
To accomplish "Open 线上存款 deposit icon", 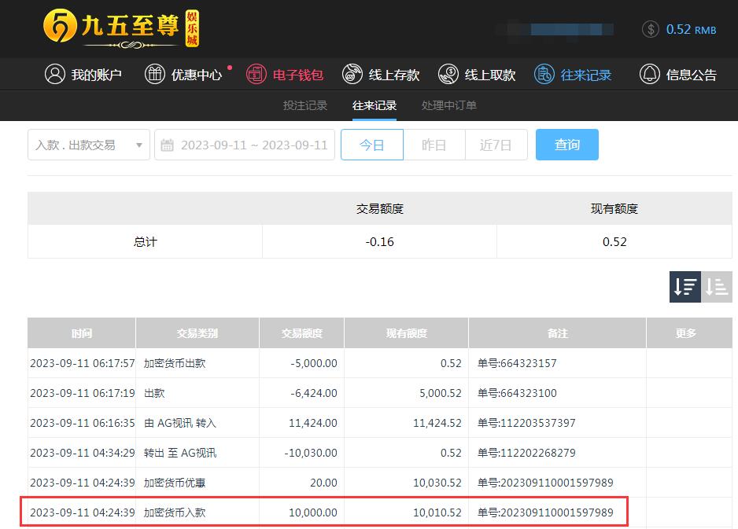I will [x=352, y=75].
